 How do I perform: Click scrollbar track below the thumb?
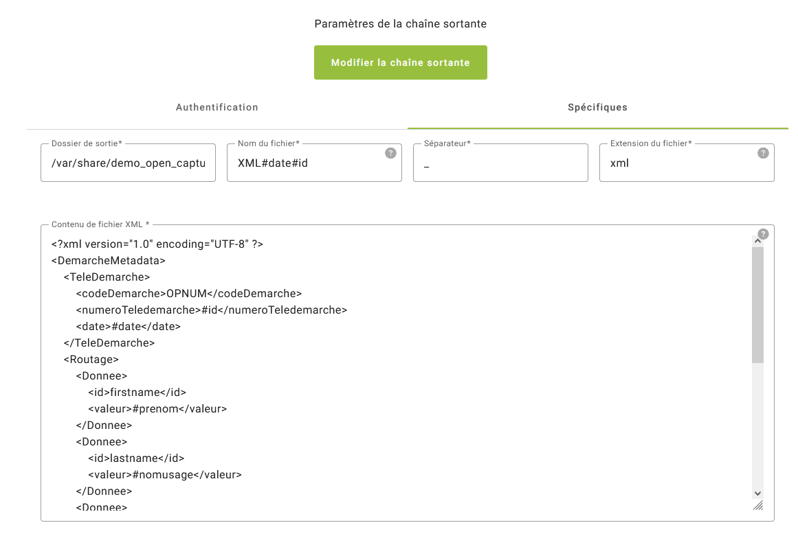click(x=757, y=426)
